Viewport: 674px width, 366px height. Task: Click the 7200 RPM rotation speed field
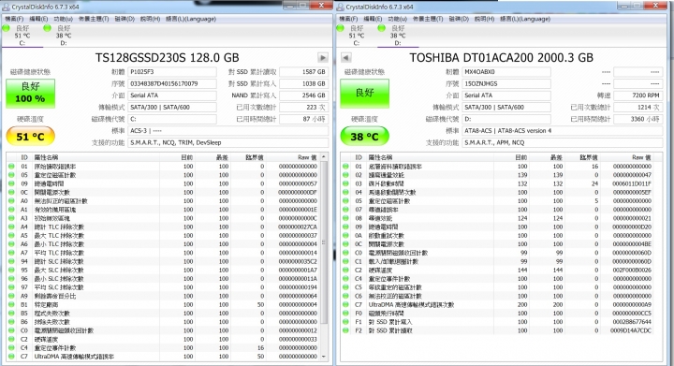pyautogui.click(x=637, y=95)
